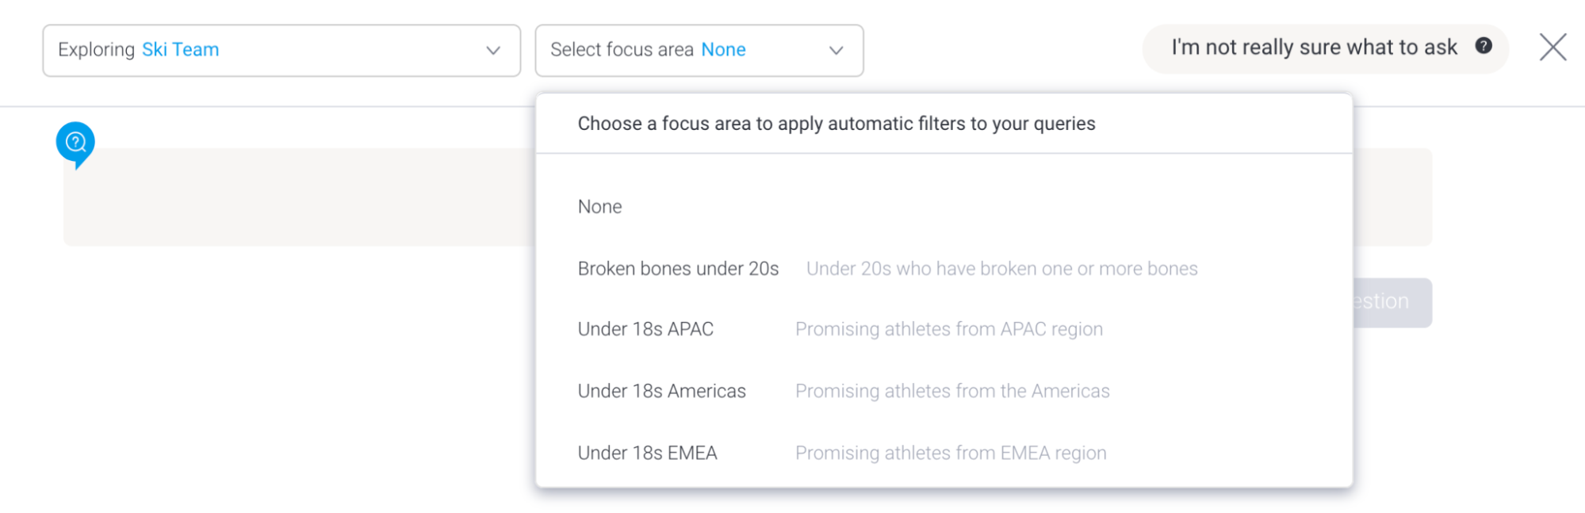This screenshot has width=1585, height=513.
Task: Collapse the focus area dropdown chevron
Action: (x=836, y=51)
